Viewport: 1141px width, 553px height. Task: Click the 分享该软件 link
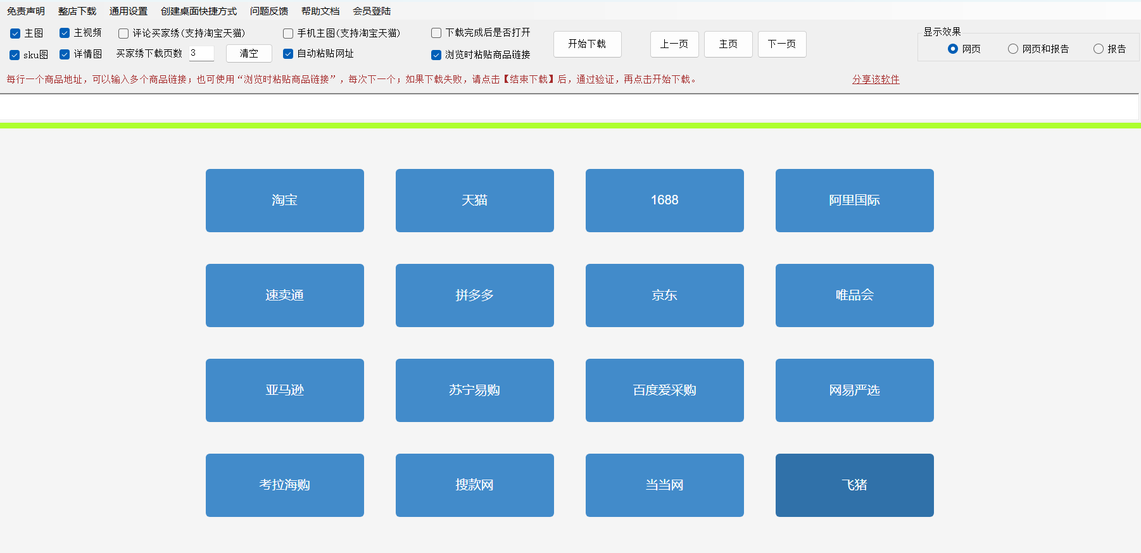[x=876, y=79]
